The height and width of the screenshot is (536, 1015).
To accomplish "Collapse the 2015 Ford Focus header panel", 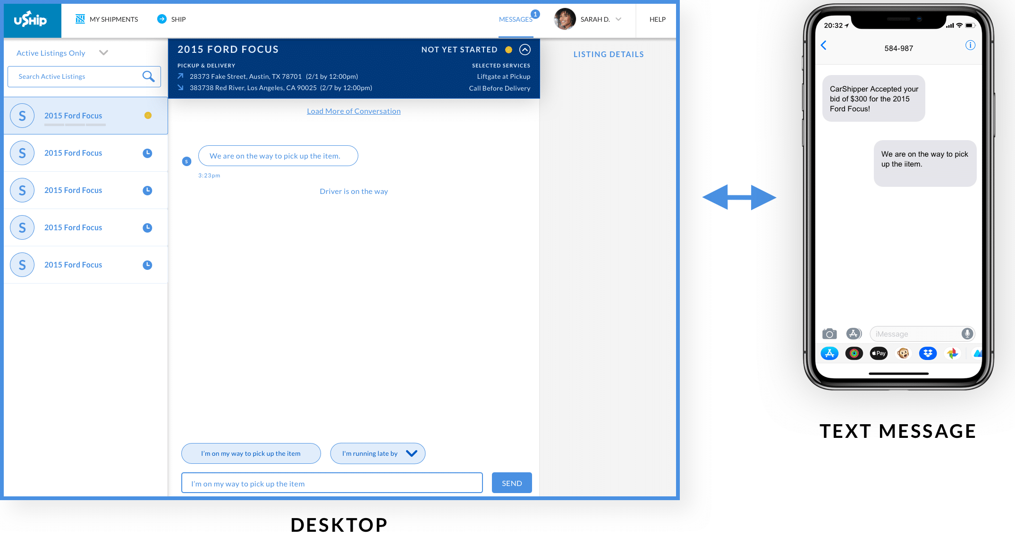I will click(525, 50).
